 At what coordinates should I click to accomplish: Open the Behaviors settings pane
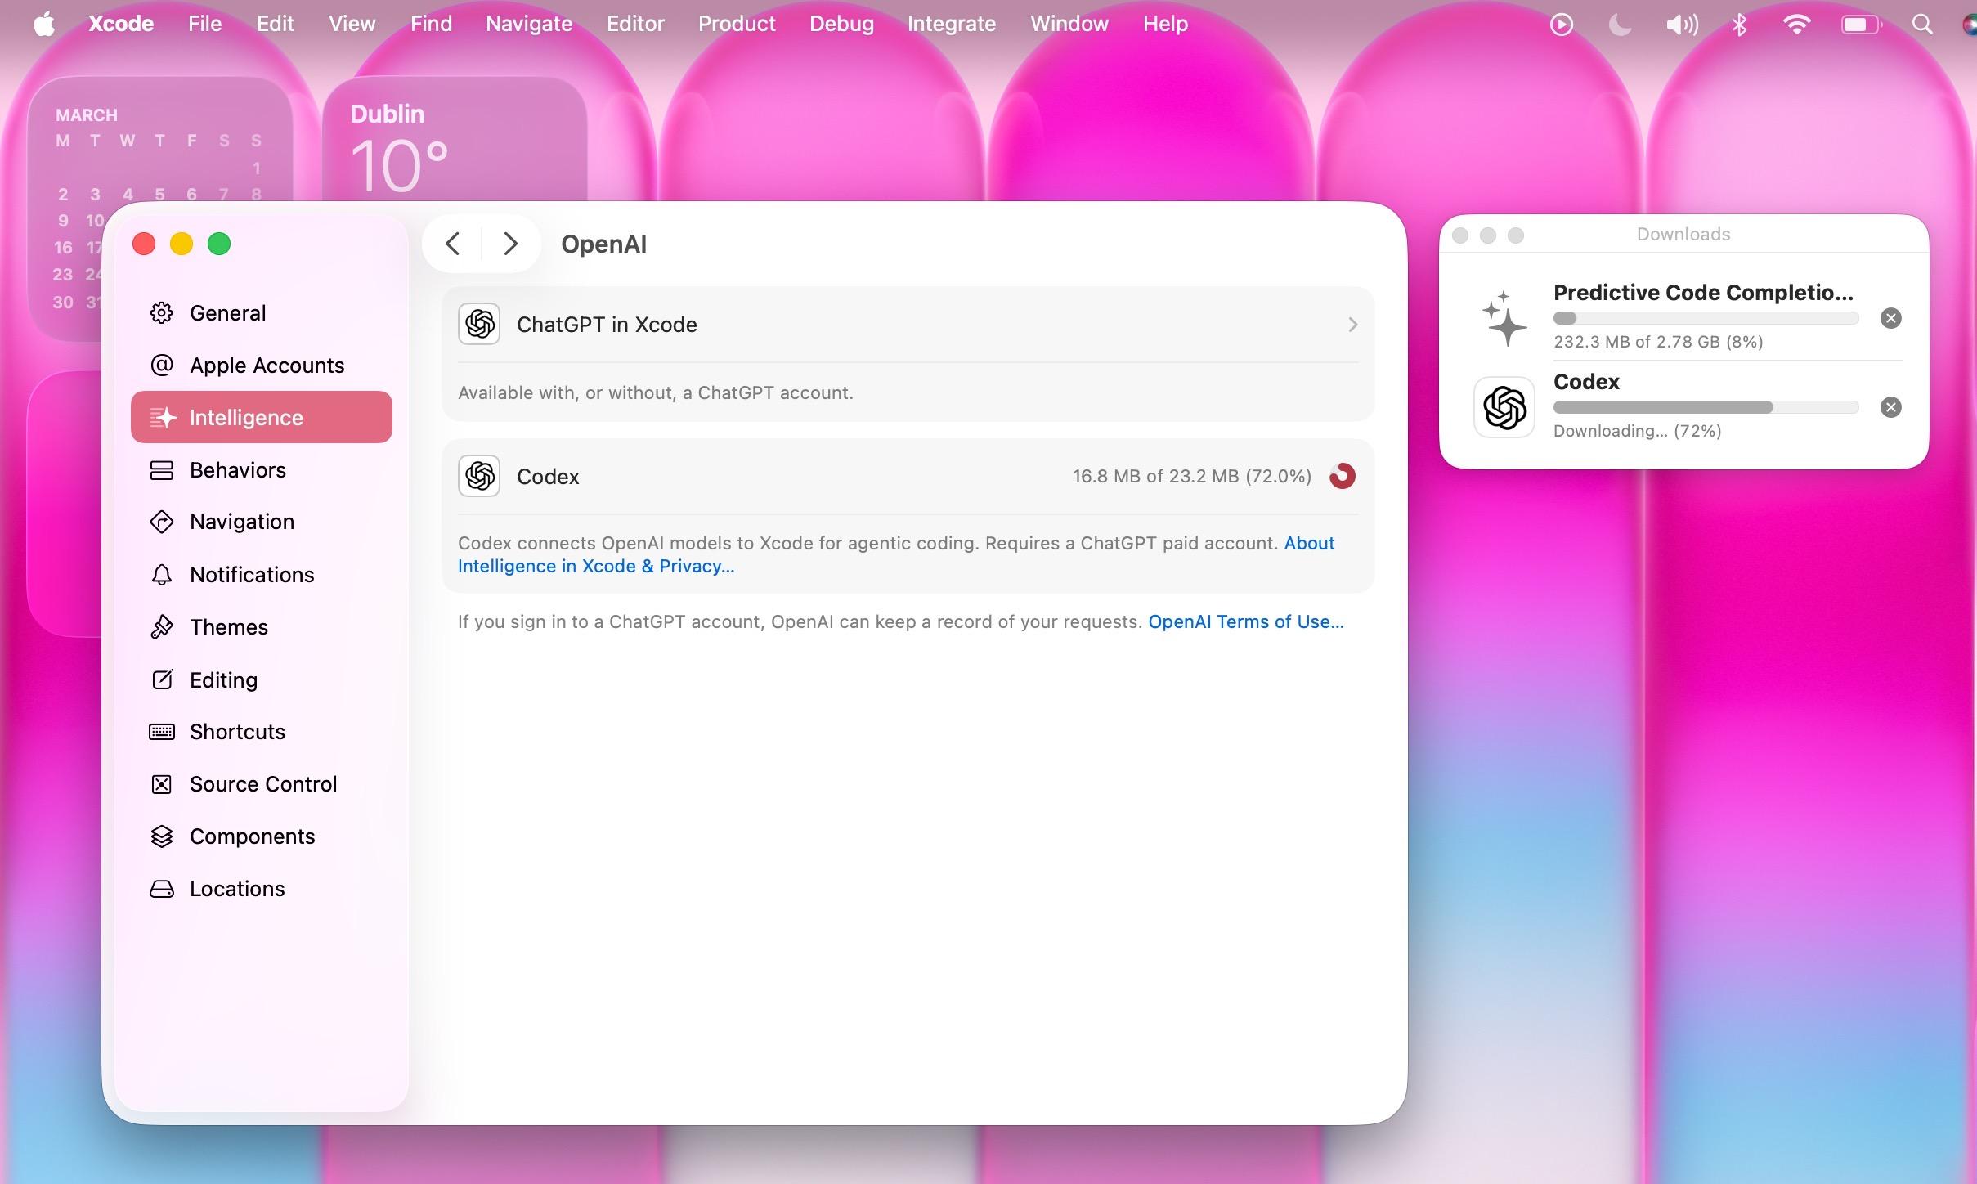(262, 470)
